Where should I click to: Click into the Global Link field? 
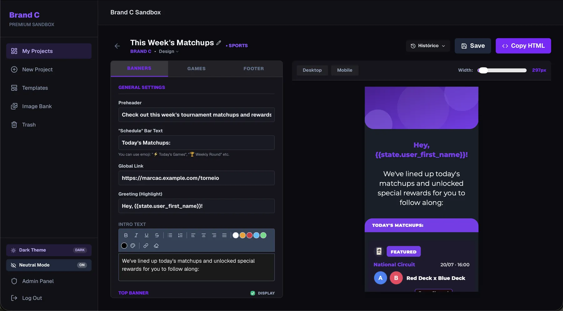click(196, 178)
